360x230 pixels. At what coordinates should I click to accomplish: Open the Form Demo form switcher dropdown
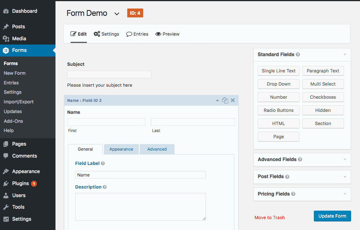[117, 14]
